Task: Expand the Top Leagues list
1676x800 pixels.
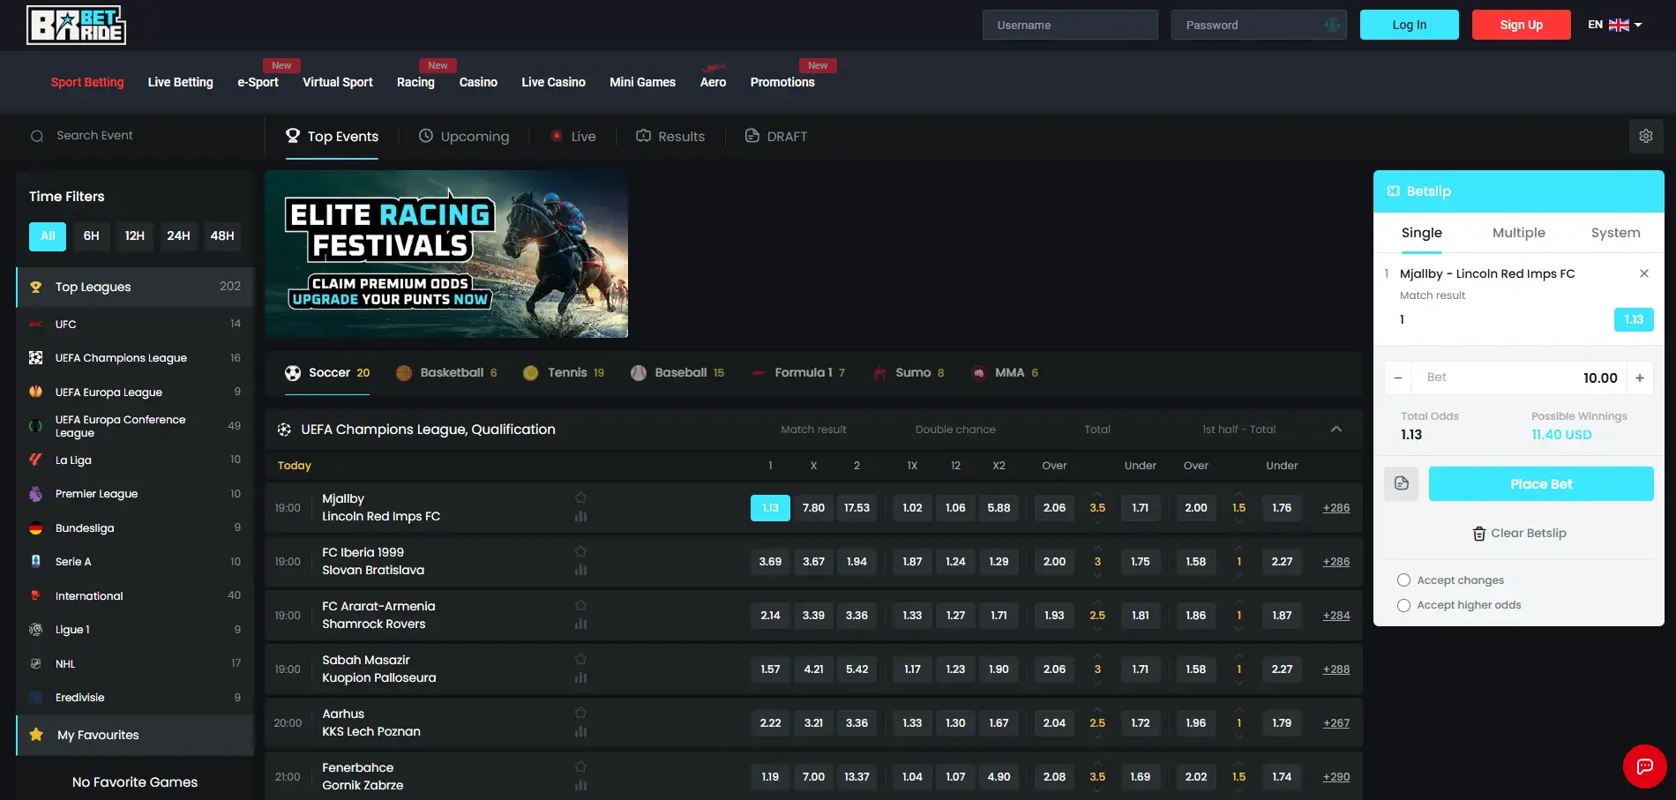Action: click(135, 287)
